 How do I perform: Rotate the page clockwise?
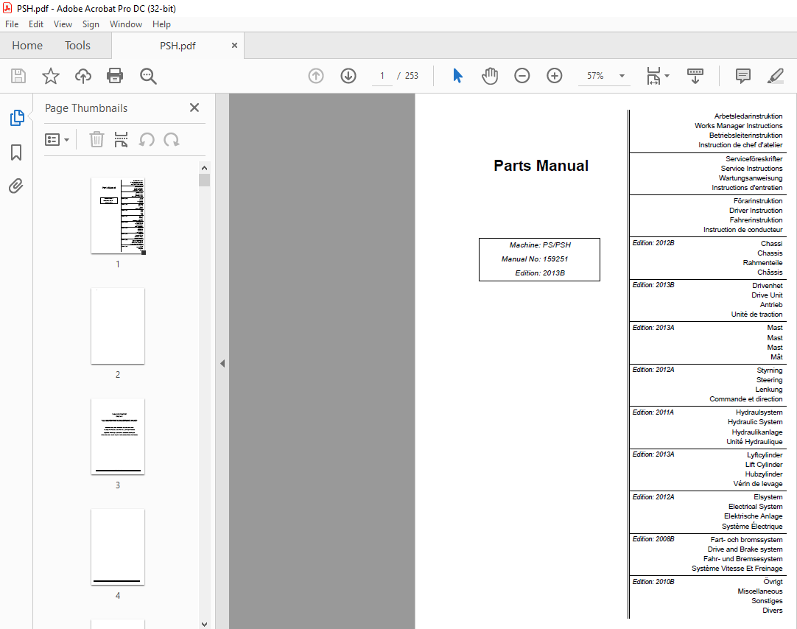[172, 139]
